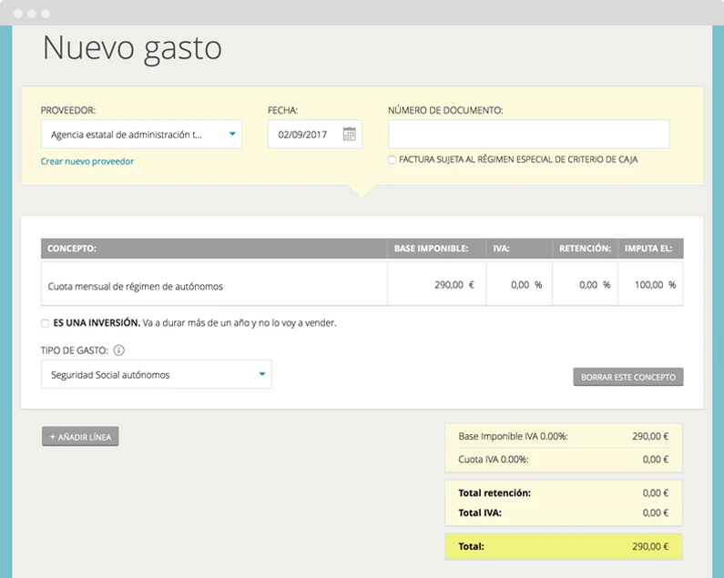Expand the Proveedor dropdown arrow
Viewport: 724px width, 578px height.
[x=232, y=134]
